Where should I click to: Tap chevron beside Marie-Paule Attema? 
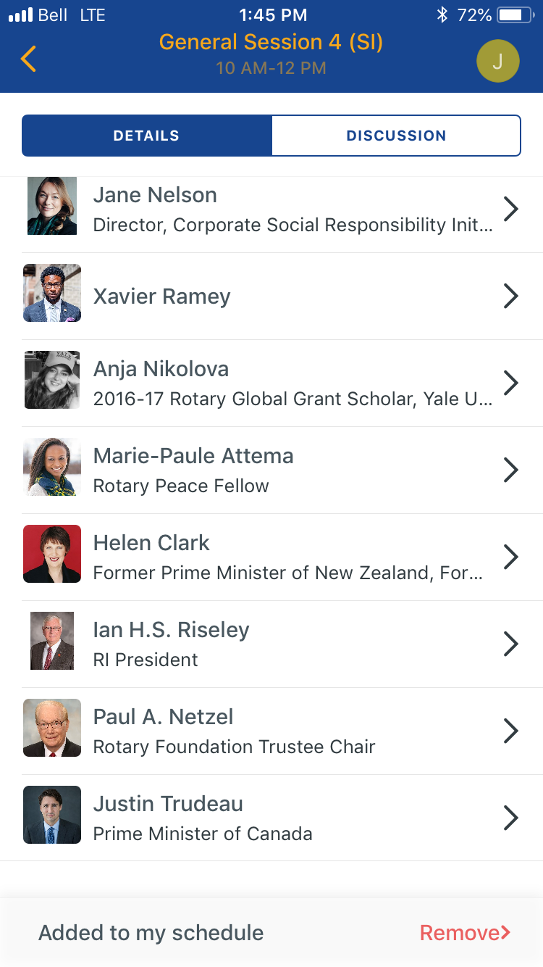(511, 470)
